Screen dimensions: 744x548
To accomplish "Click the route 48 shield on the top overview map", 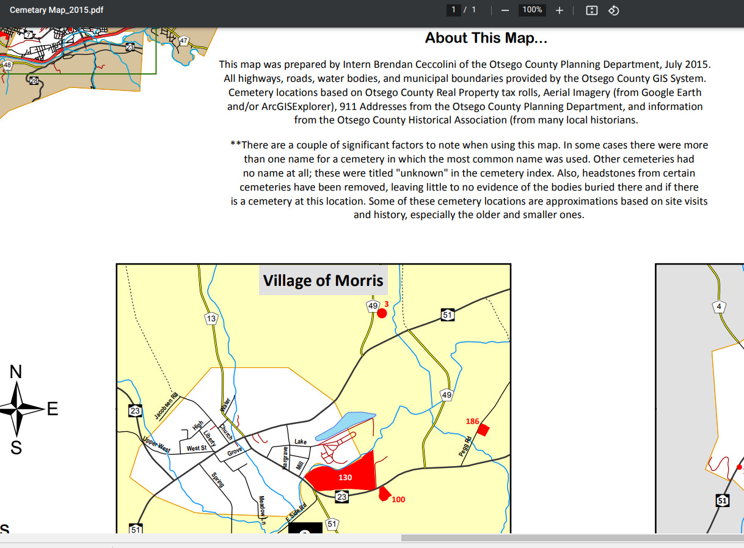I will 7,65.
